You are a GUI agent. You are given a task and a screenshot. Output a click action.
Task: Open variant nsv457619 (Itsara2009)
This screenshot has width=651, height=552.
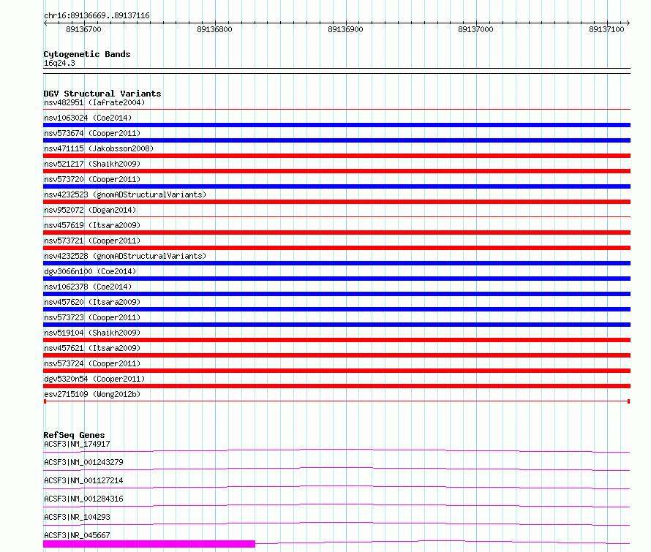[92, 225]
